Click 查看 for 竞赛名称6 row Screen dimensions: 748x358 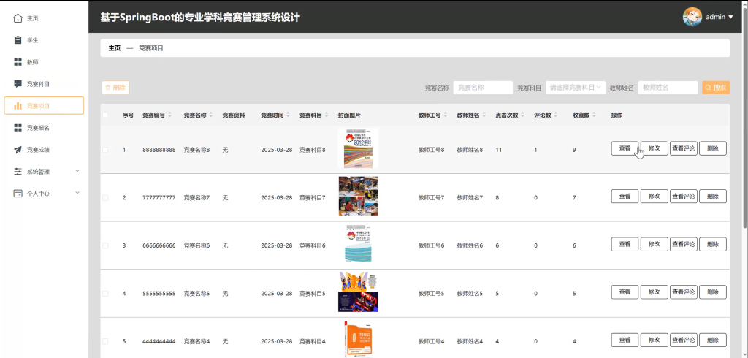pos(625,244)
